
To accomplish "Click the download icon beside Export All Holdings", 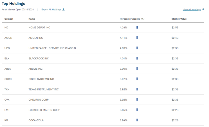I will click(x=63, y=10).
